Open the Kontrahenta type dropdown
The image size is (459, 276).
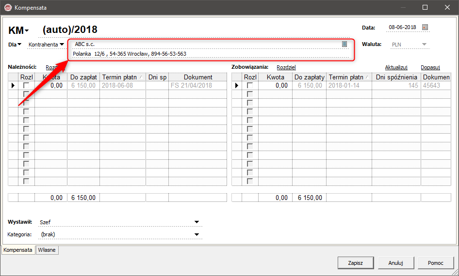coord(62,45)
